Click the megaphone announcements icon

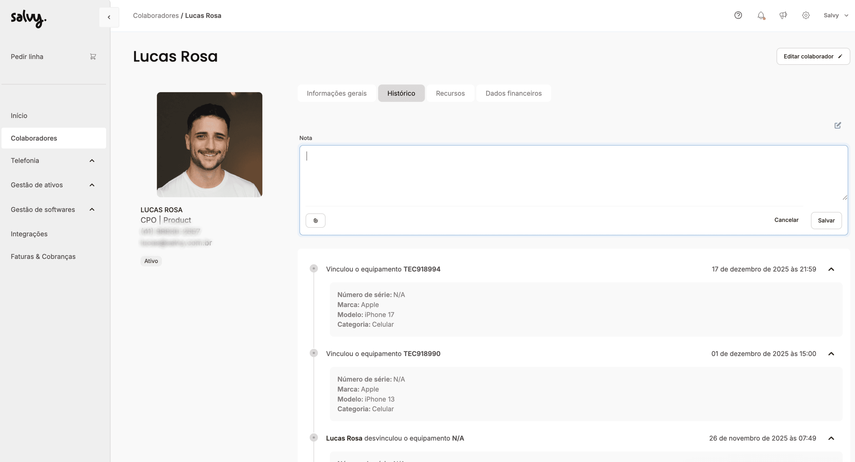783,15
